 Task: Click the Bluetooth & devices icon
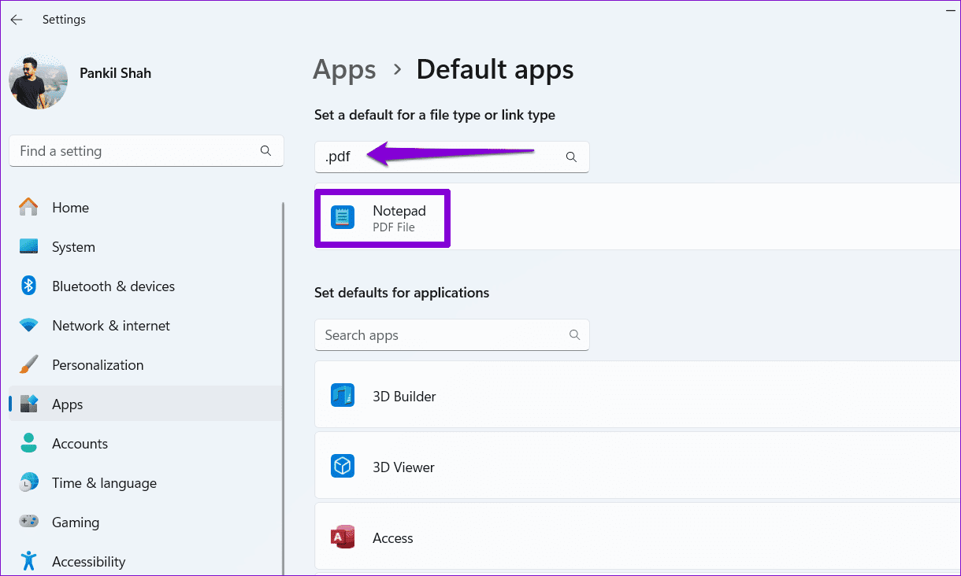(28, 286)
